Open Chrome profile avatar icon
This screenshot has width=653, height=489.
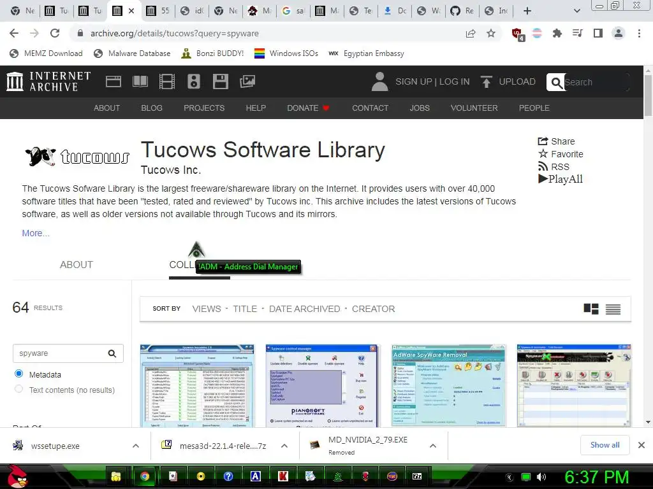click(x=619, y=33)
